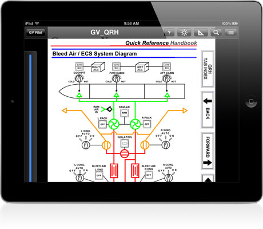Screen dimensions: 263x229
Task: Open help with the question mark icon
Action: click(x=169, y=33)
